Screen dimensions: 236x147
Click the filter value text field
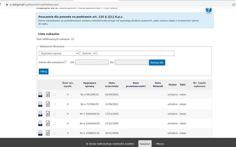coord(135,53)
